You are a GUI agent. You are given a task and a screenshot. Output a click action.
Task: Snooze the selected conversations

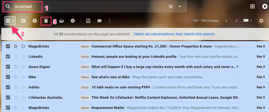[73, 21]
